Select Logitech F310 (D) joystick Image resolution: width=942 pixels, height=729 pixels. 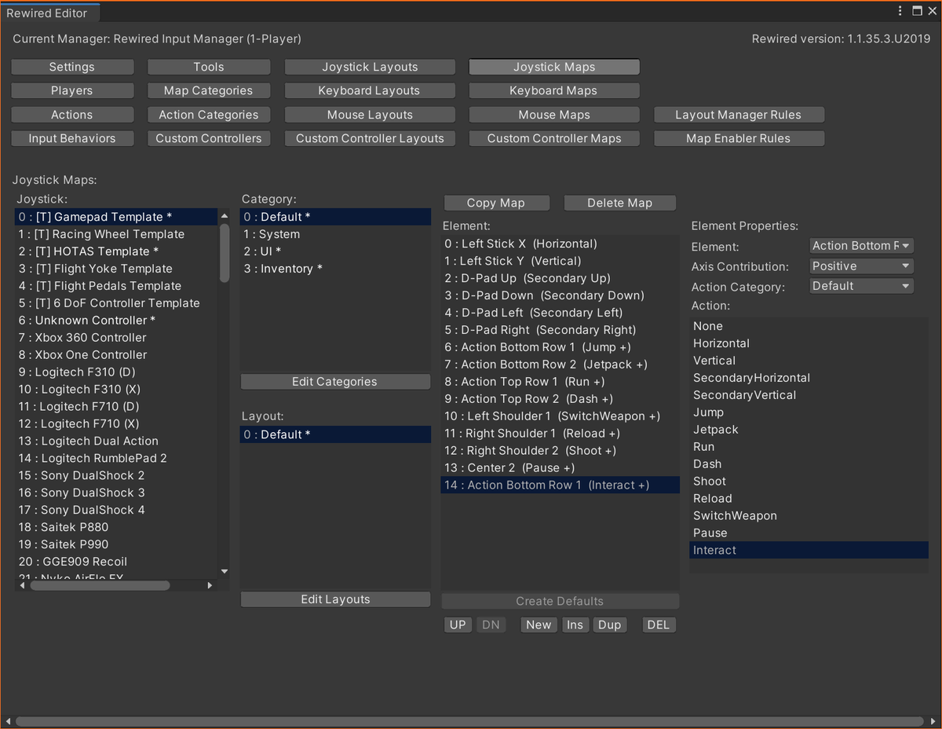[116, 372]
